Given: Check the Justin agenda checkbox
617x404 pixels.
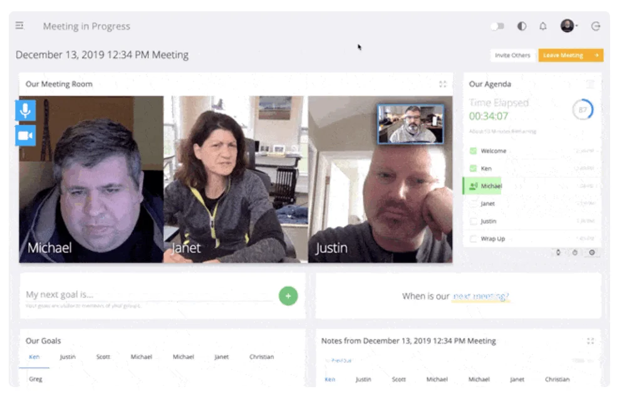Looking at the screenshot, I should [x=474, y=221].
